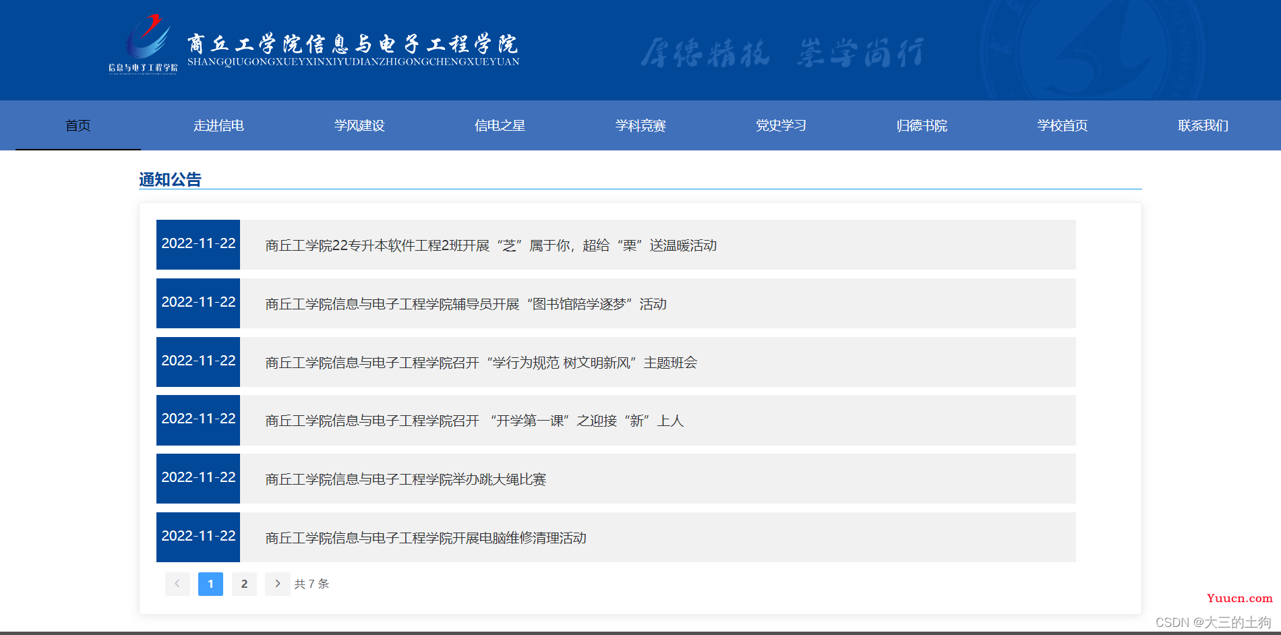Viewport: 1281px width, 635px height.
Task: Open the 走进信电 menu item
Action: [218, 125]
